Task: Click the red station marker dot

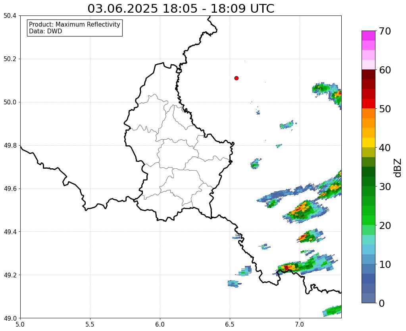Action: coord(236,78)
